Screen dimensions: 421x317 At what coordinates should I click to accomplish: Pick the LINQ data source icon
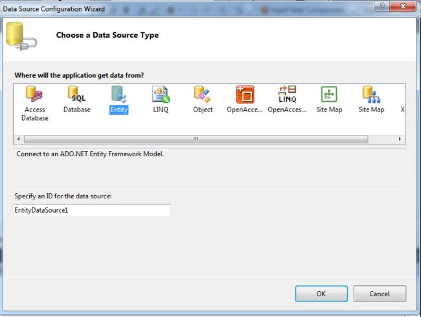click(x=160, y=95)
